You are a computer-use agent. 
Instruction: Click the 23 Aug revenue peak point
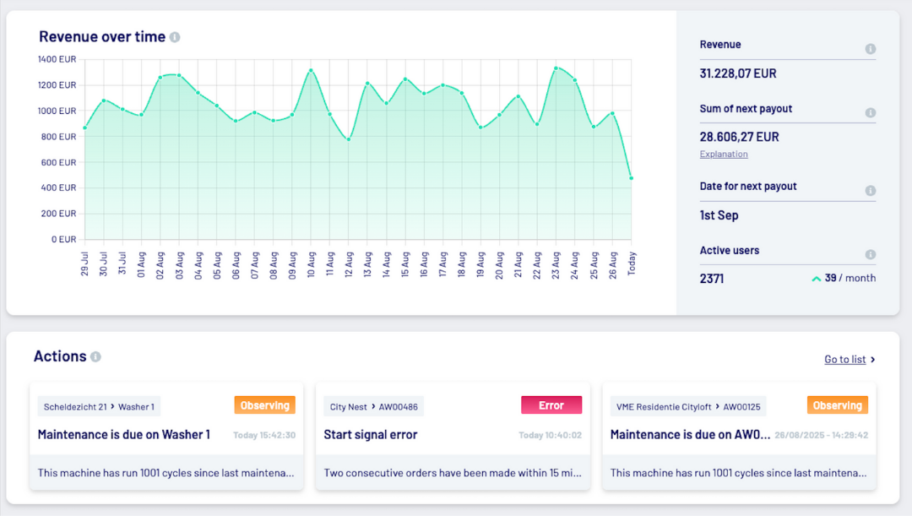(x=556, y=68)
